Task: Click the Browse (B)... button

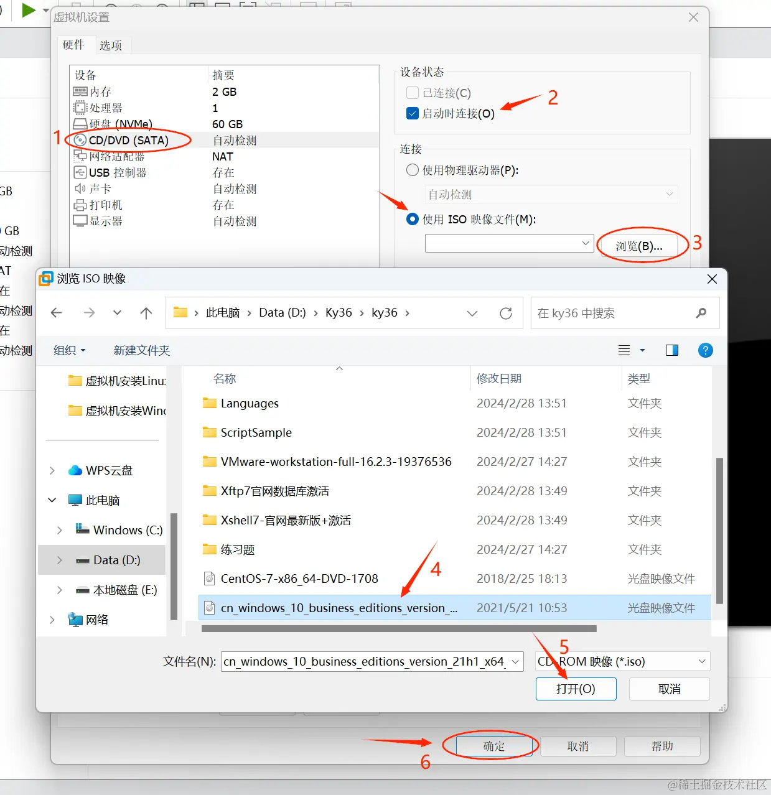Action: click(x=639, y=246)
